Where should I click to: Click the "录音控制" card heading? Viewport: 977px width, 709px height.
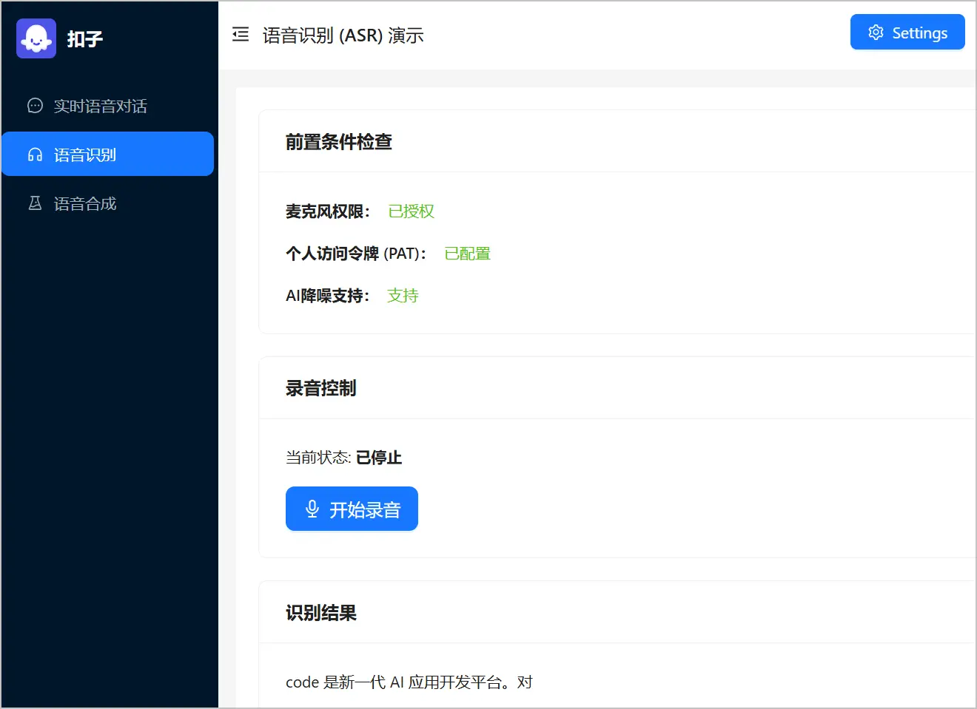click(321, 388)
